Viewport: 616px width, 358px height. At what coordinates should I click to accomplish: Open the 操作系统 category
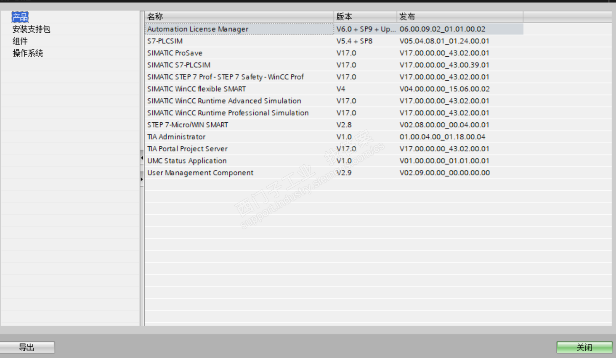(x=27, y=53)
